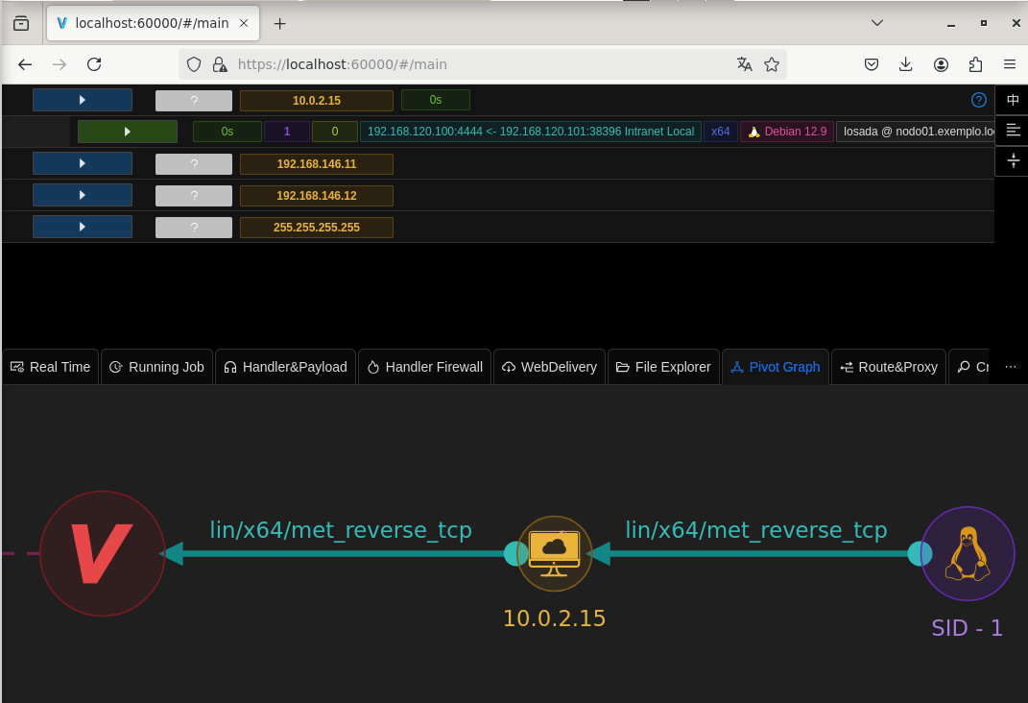Click the browser forward arrow
The height and width of the screenshot is (703, 1028).
coord(60,64)
